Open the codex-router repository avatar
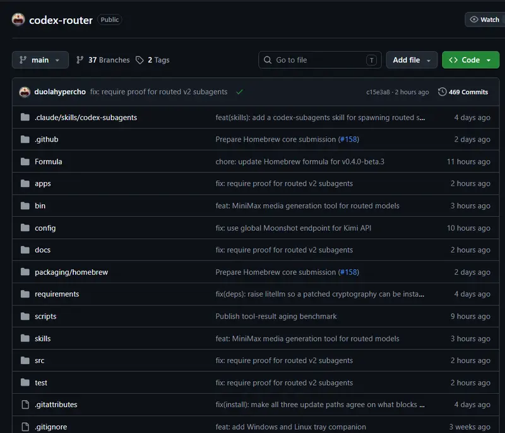 point(18,20)
